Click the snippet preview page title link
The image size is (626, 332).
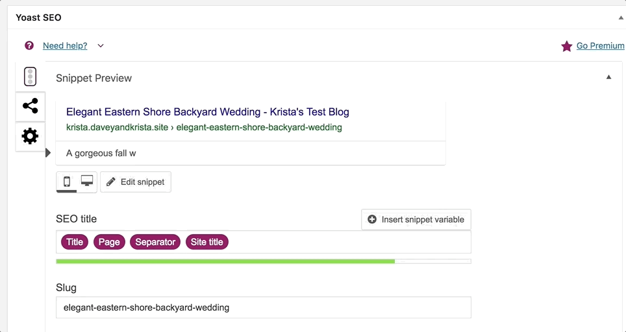click(x=208, y=112)
